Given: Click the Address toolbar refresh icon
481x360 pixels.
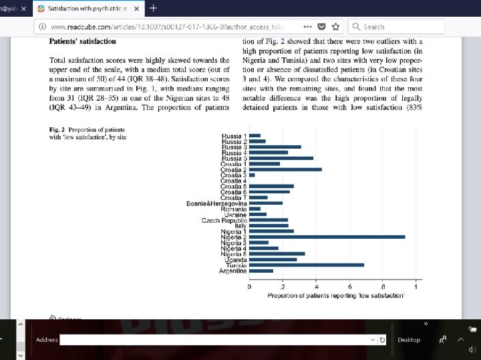Looking at the screenshot, I should pos(382,340).
